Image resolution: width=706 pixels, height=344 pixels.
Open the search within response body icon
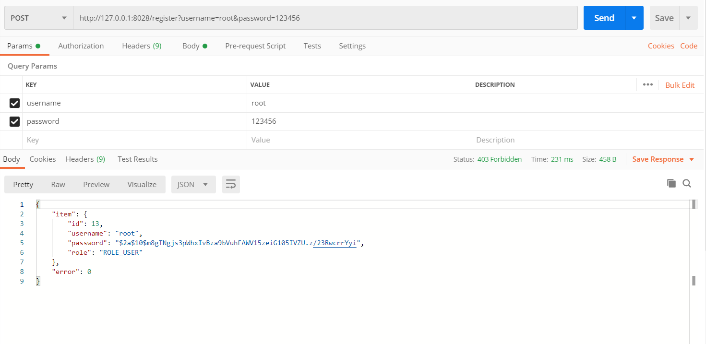pos(687,183)
